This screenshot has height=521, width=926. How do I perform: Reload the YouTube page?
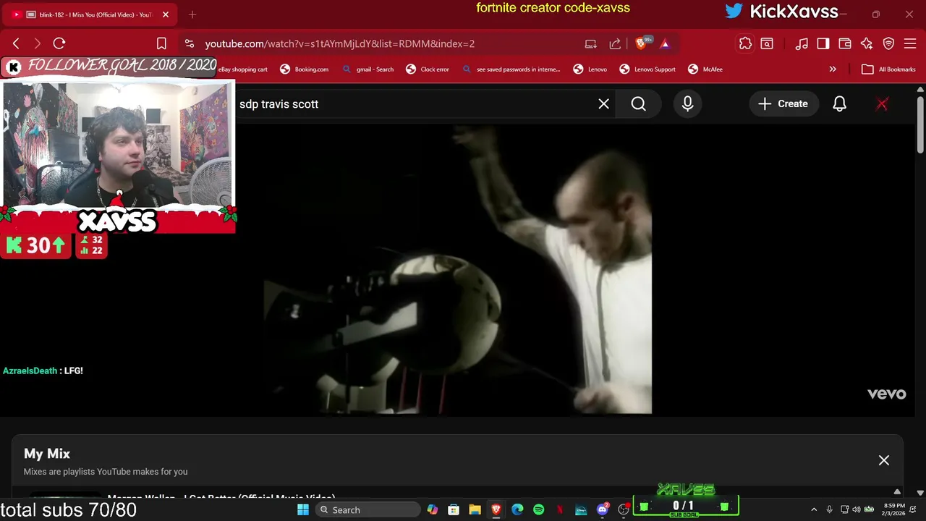click(59, 43)
